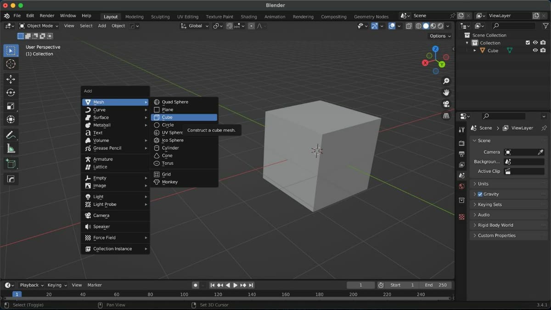Open the View Layer properties tab
Viewport: 551px width, 310px height.
coord(461,164)
